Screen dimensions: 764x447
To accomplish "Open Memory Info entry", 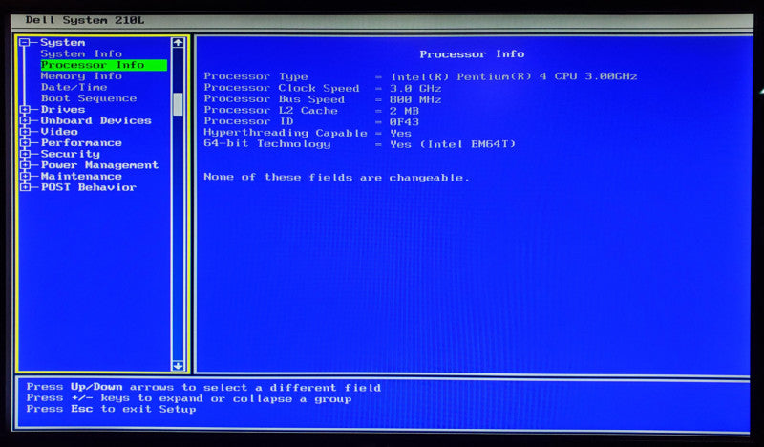I will click(x=81, y=76).
